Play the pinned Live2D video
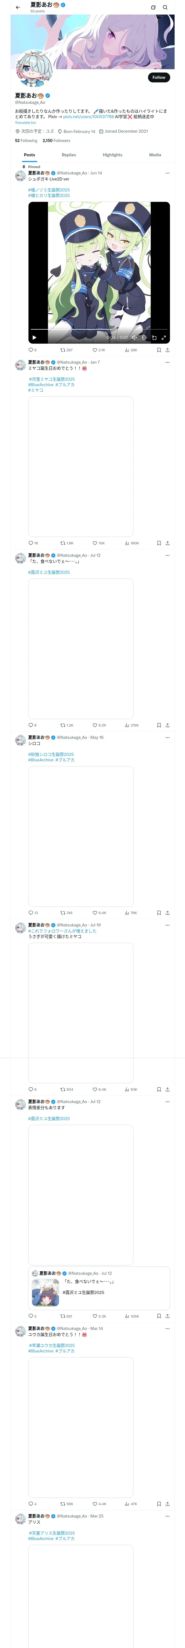Image resolution: width=185 pixels, height=1648 pixels. tap(35, 337)
